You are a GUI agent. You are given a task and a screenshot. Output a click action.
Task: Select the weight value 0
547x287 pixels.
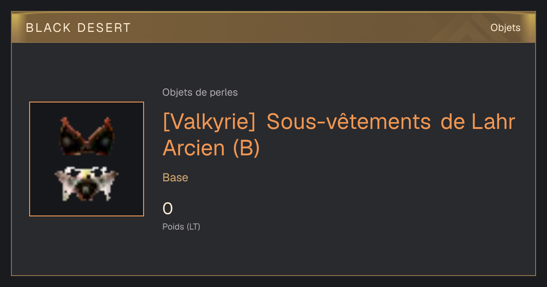(168, 209)
